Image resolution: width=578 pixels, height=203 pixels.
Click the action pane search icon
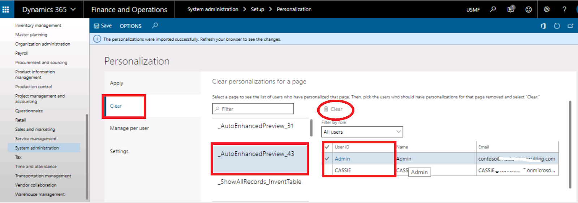155,26
